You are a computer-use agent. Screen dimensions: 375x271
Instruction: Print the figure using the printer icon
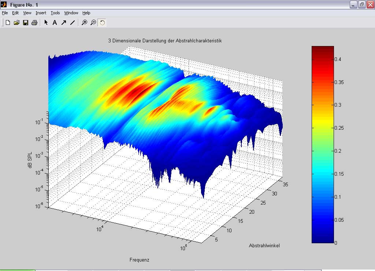point(34,23)
